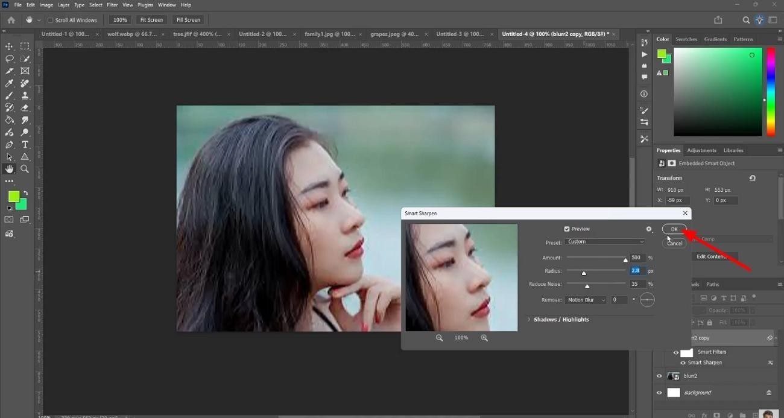Select the Zoom tool in toolbar
Screen dimensions: 784x418
(25, 169)
